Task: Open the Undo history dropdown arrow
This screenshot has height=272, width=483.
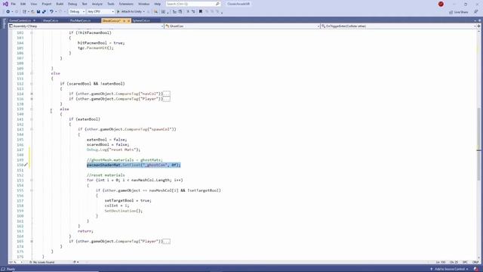Action: (56, 12)
